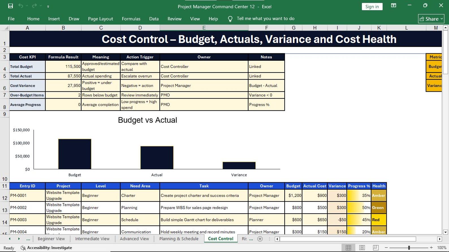This screenshot has height=252, width=449.
Task: Select the Green health cell for PM-0002
Action: coord(379,207)
